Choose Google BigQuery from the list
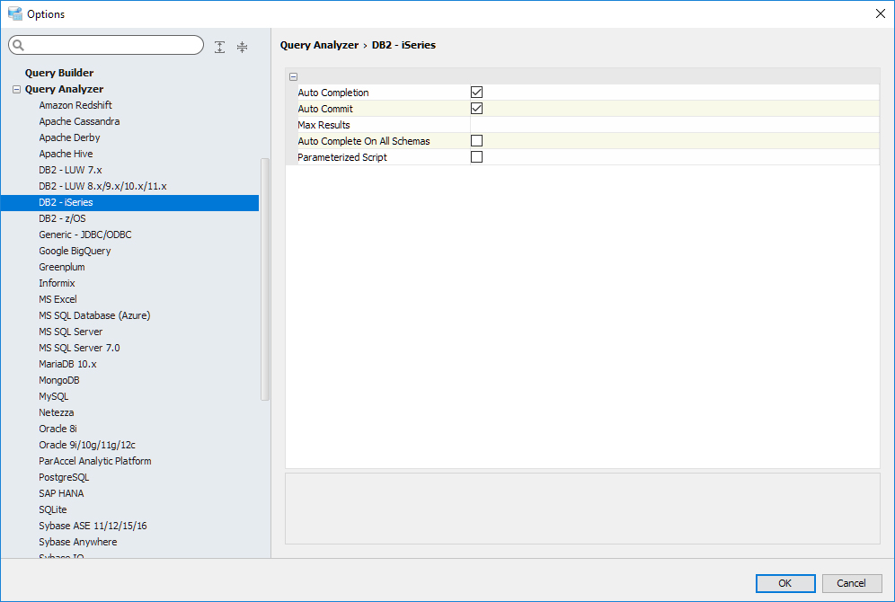This screenshot has width=895, height=602. pos(75,251)
